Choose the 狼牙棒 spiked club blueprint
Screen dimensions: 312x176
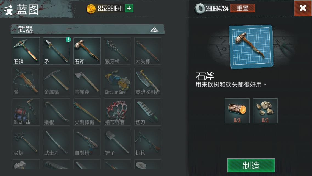117,51
